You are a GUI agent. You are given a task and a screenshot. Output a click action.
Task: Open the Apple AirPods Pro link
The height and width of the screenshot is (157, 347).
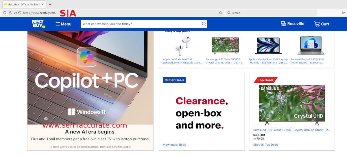point(182,61)
